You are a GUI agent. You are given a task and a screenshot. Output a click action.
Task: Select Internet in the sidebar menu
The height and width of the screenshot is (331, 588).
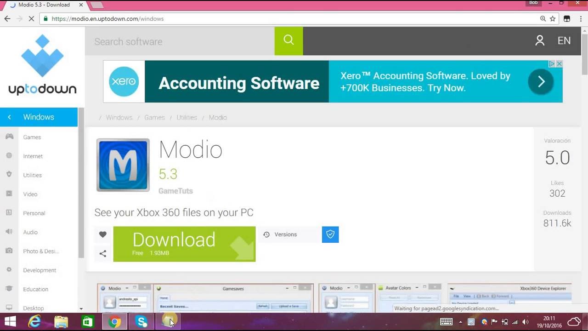(33, 156)
